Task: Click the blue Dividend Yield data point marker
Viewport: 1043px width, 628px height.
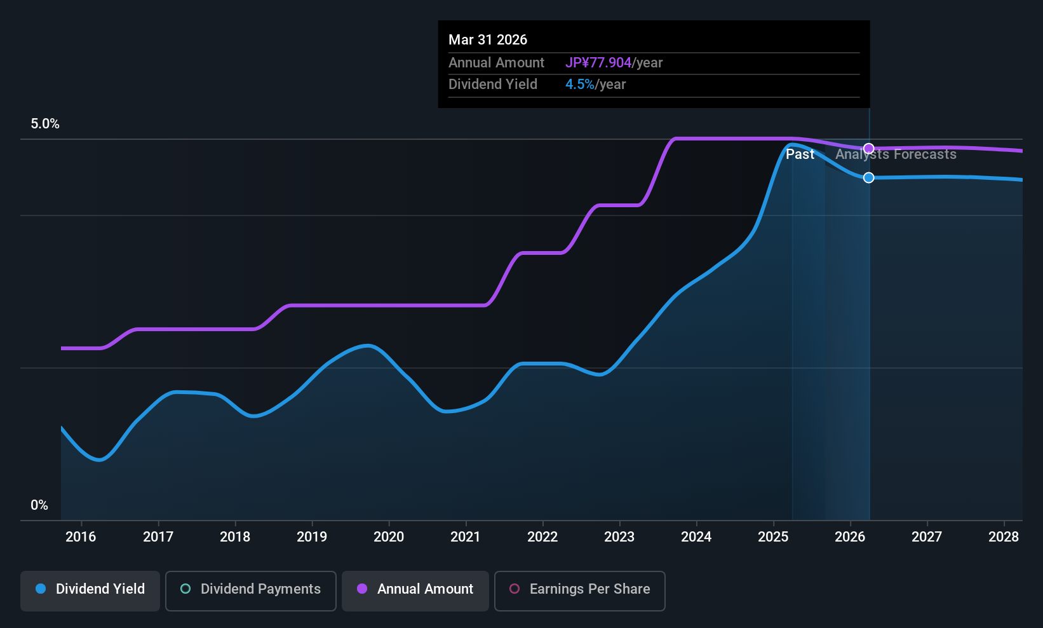Action: click(869, 177)
